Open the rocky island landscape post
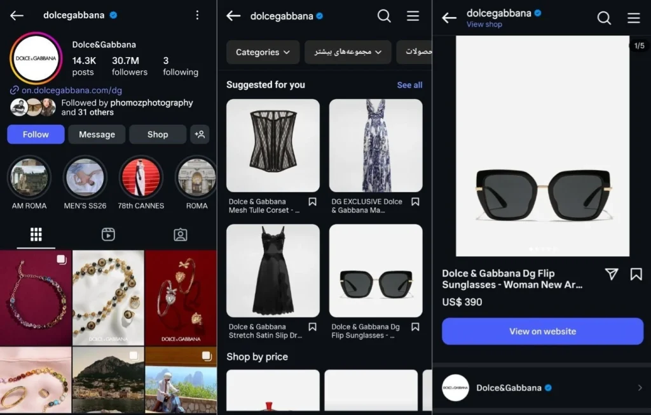 point(108,379)
